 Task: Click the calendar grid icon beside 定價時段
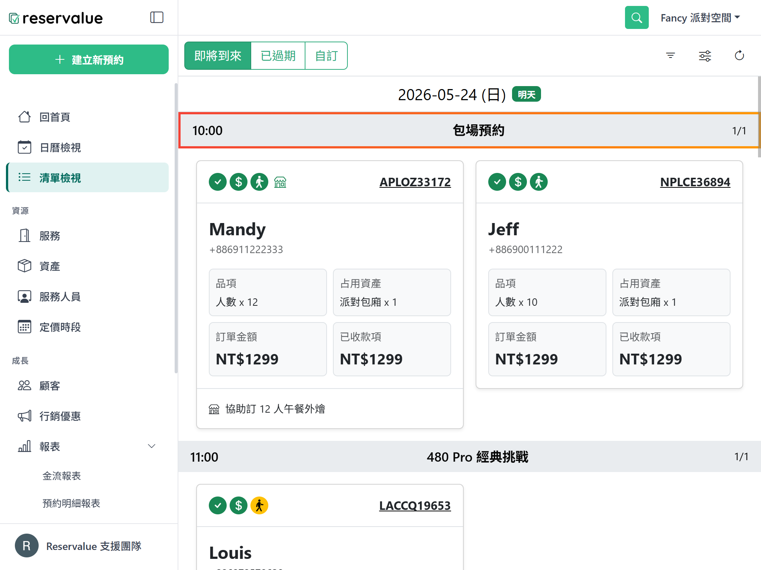coord(25,327)
